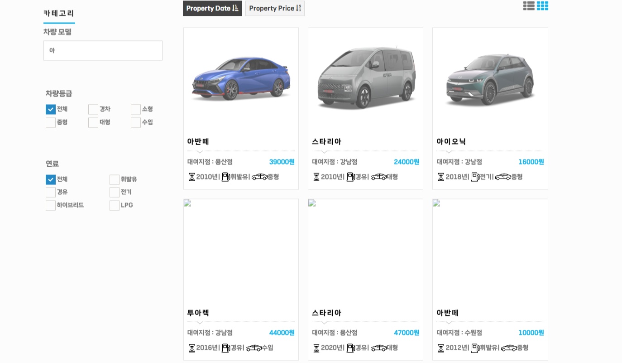
Task: Toggle 전체 checkbox under 차량등급
Action: (51, 109)
